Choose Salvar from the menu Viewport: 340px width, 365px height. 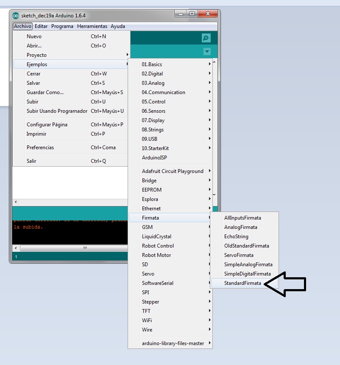(71, 83)
